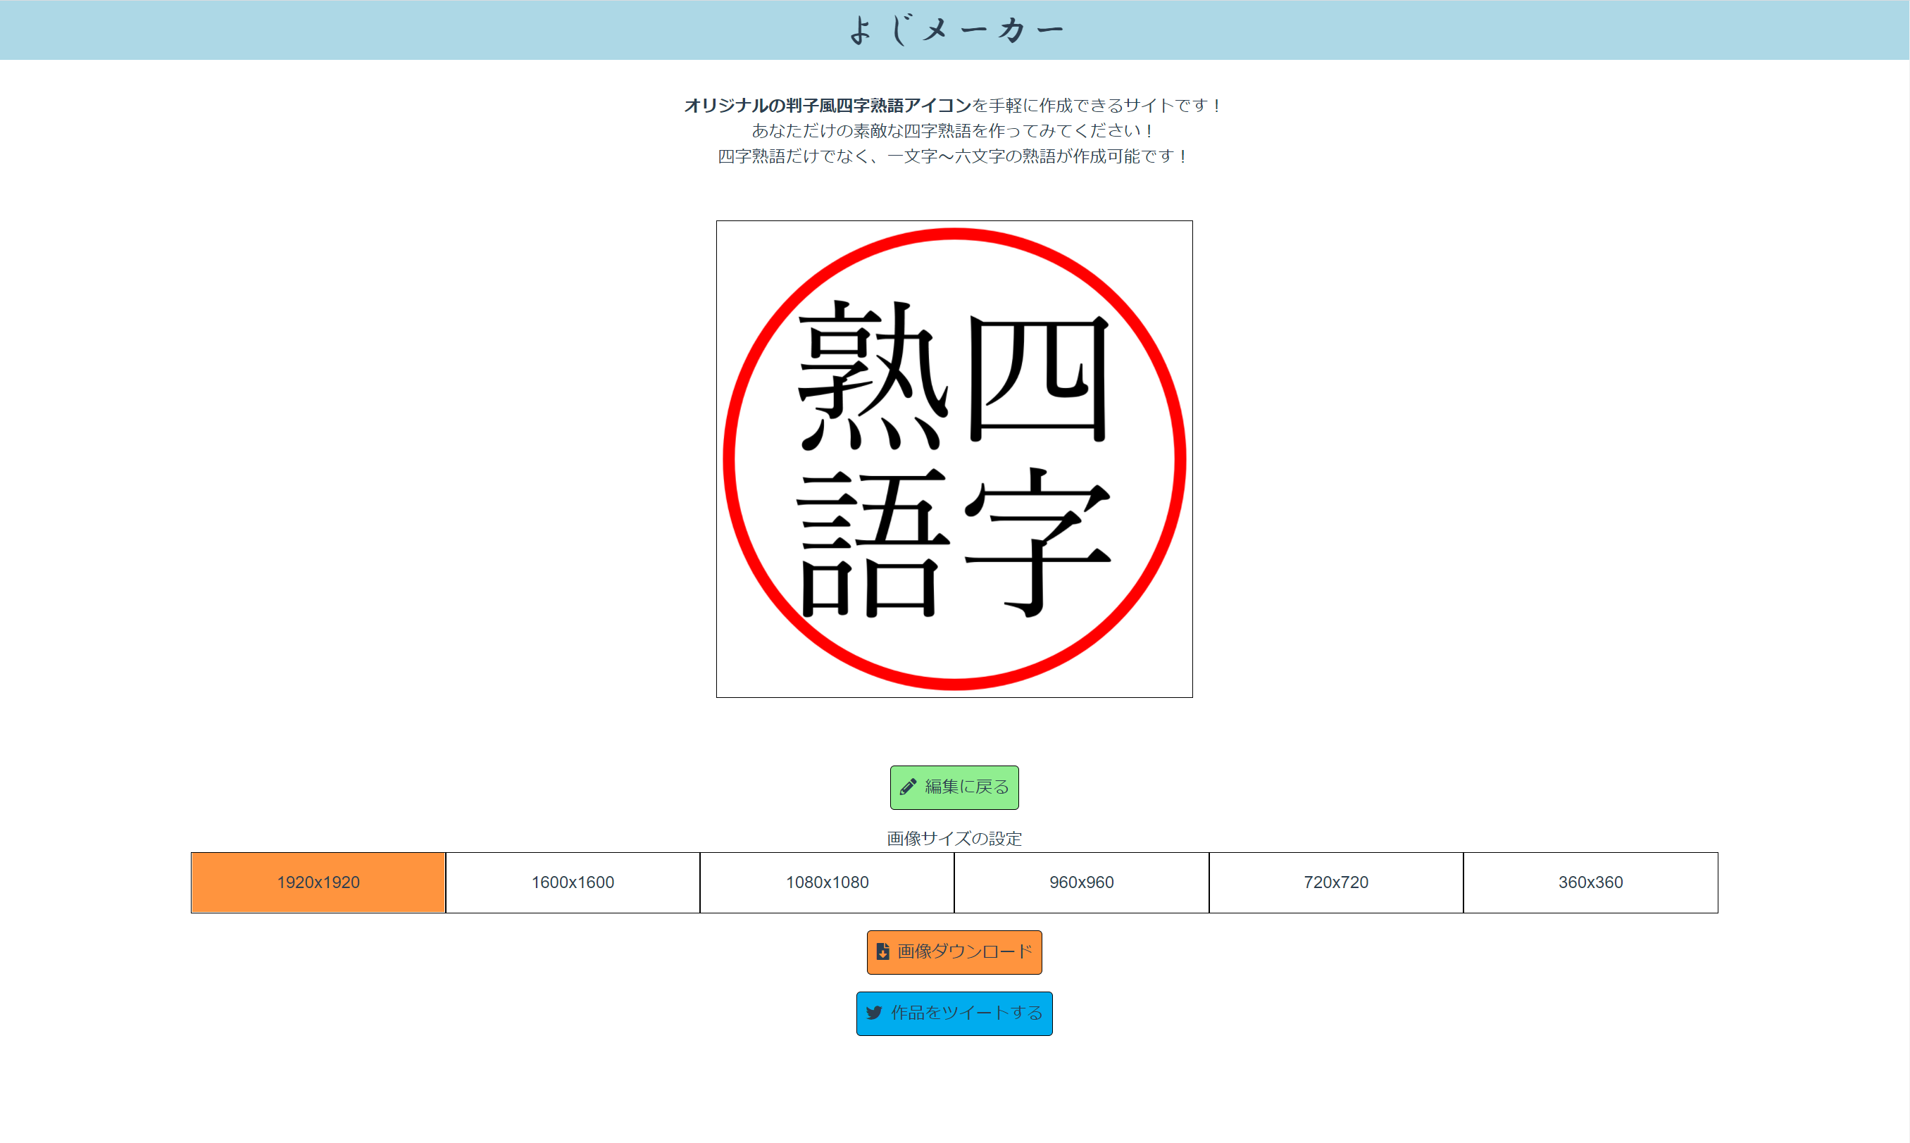Image resolution: width=1910 pixels, height=1143 pixels.
Task: Select the 360x360 image size option
Action: [1590, 882]
